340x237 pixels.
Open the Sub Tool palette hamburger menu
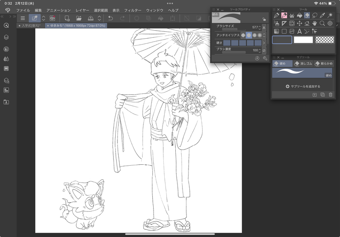click(274, 57)
